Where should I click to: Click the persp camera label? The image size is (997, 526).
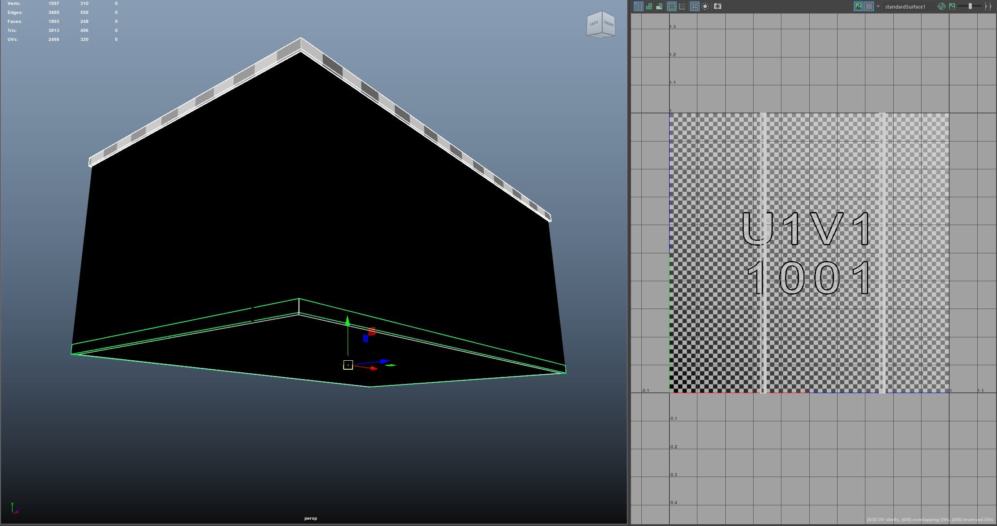311,518
